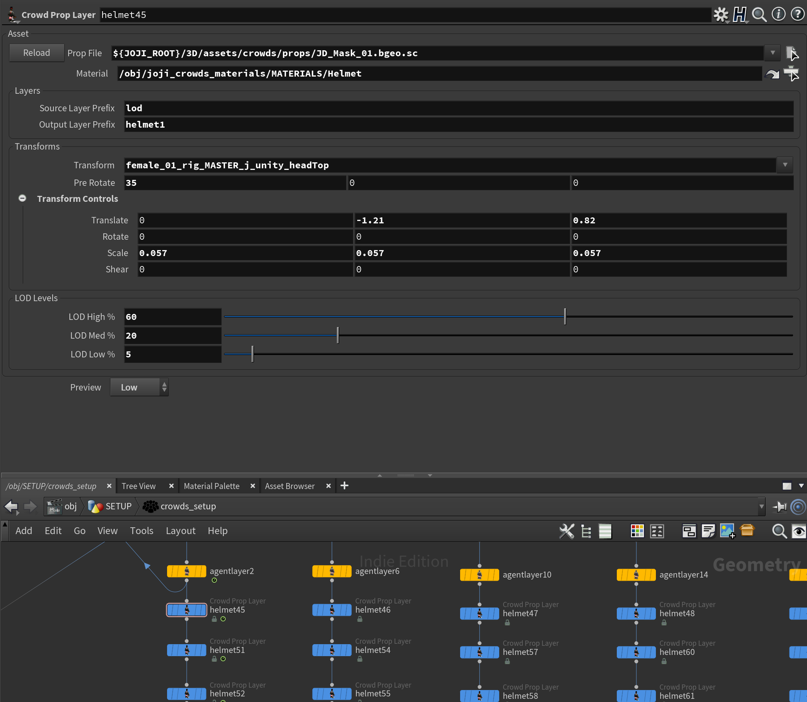Click the LOD High % slider handle
This screenshot has height=702, width=807.
[x=565, y=316]
